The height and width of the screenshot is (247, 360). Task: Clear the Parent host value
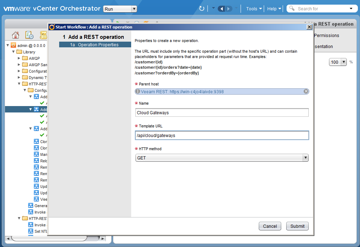[306, 91]
